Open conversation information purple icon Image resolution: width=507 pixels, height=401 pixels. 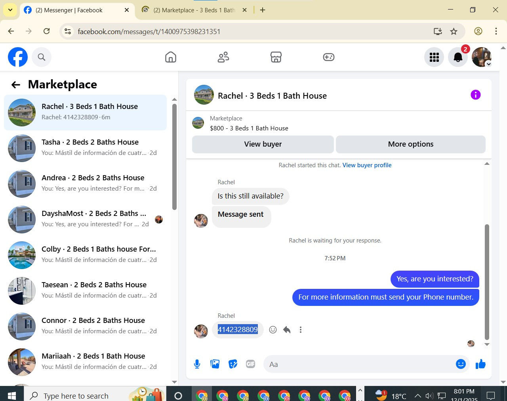coord(475,95)
